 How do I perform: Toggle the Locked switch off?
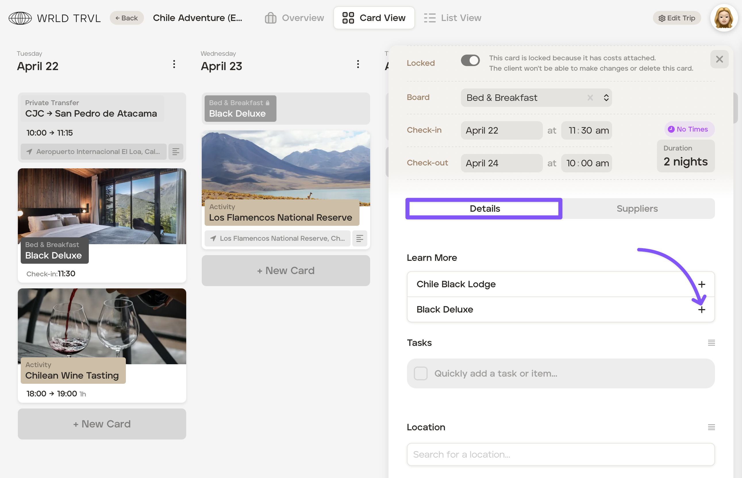click(470, 61)
